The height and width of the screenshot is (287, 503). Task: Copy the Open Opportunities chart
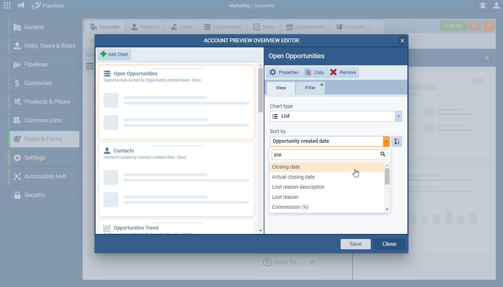point(314,72)
